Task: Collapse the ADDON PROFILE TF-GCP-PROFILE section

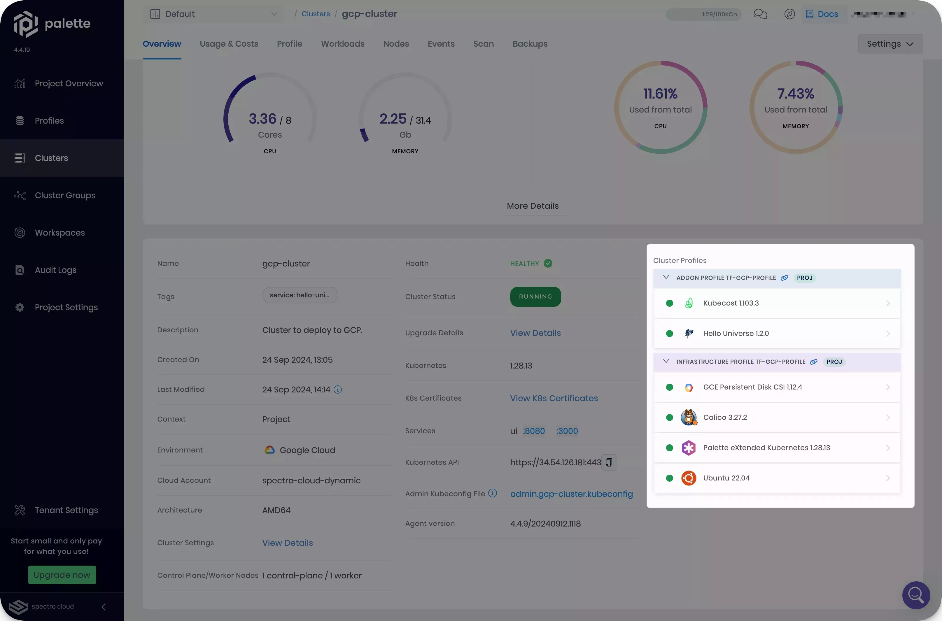Action: 666,278
